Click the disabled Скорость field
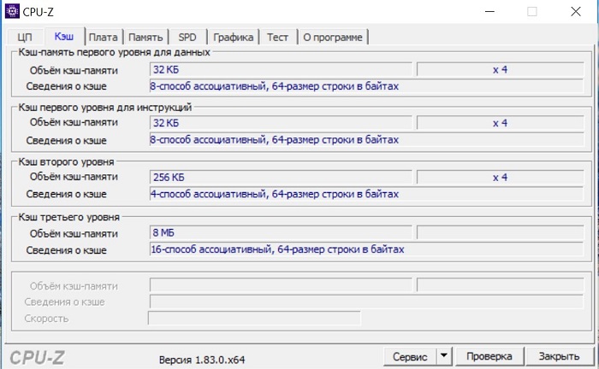 [254, 318]
